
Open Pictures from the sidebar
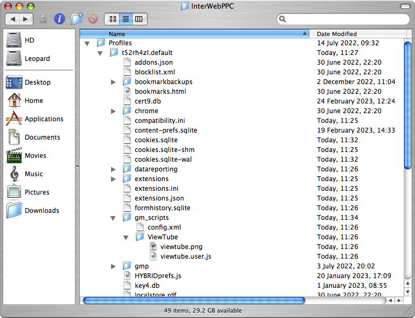28,192
